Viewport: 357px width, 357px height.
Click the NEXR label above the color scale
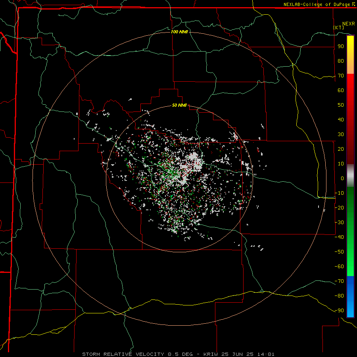(349, 24)
